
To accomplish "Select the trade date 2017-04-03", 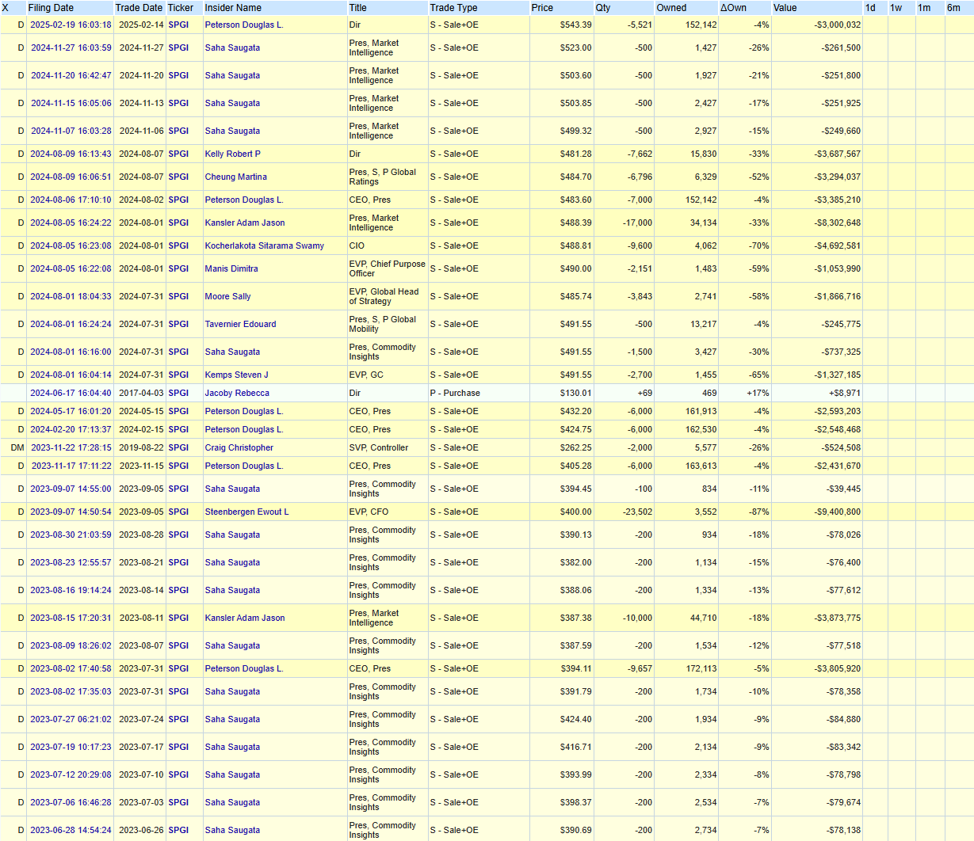I will 141,393.
